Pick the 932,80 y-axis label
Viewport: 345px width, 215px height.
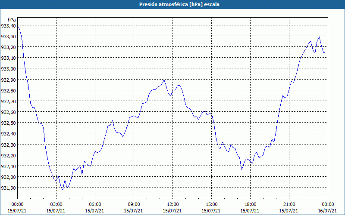click(x=8, y=90)
